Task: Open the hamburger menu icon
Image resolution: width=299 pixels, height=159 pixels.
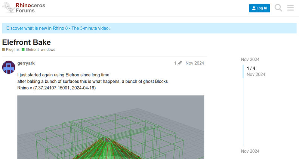Action: [290, 8]
